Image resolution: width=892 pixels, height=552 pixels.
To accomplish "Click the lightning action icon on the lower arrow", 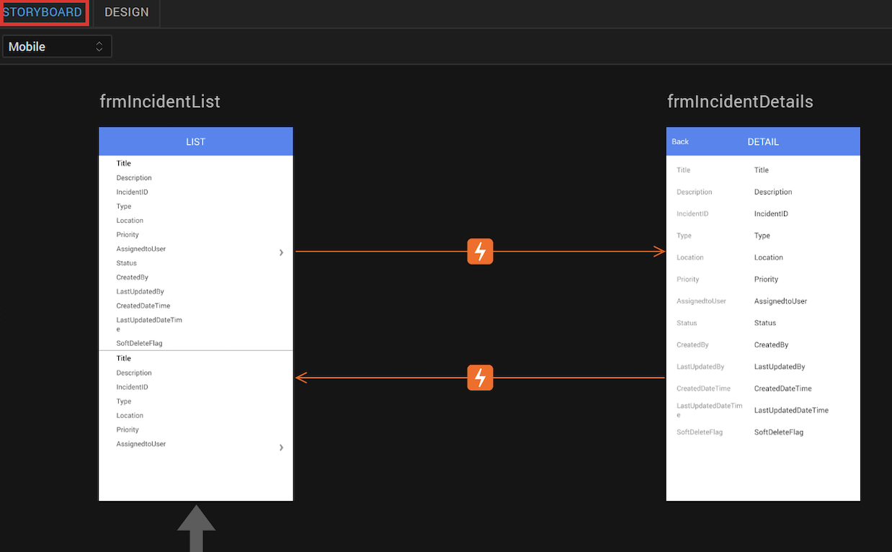I will [480, 378].
